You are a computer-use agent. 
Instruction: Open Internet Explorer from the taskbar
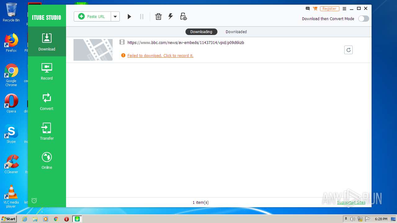tap(25, 219)
